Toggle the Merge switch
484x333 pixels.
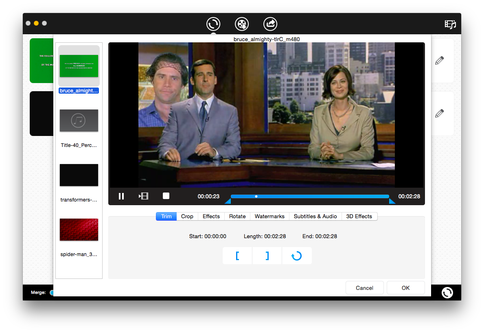(x=52, y=293)
